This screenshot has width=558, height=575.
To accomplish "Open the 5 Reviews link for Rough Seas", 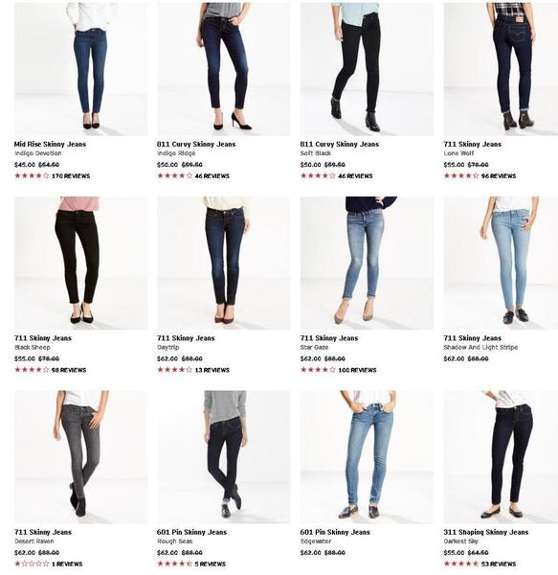I will coord(211,564).
